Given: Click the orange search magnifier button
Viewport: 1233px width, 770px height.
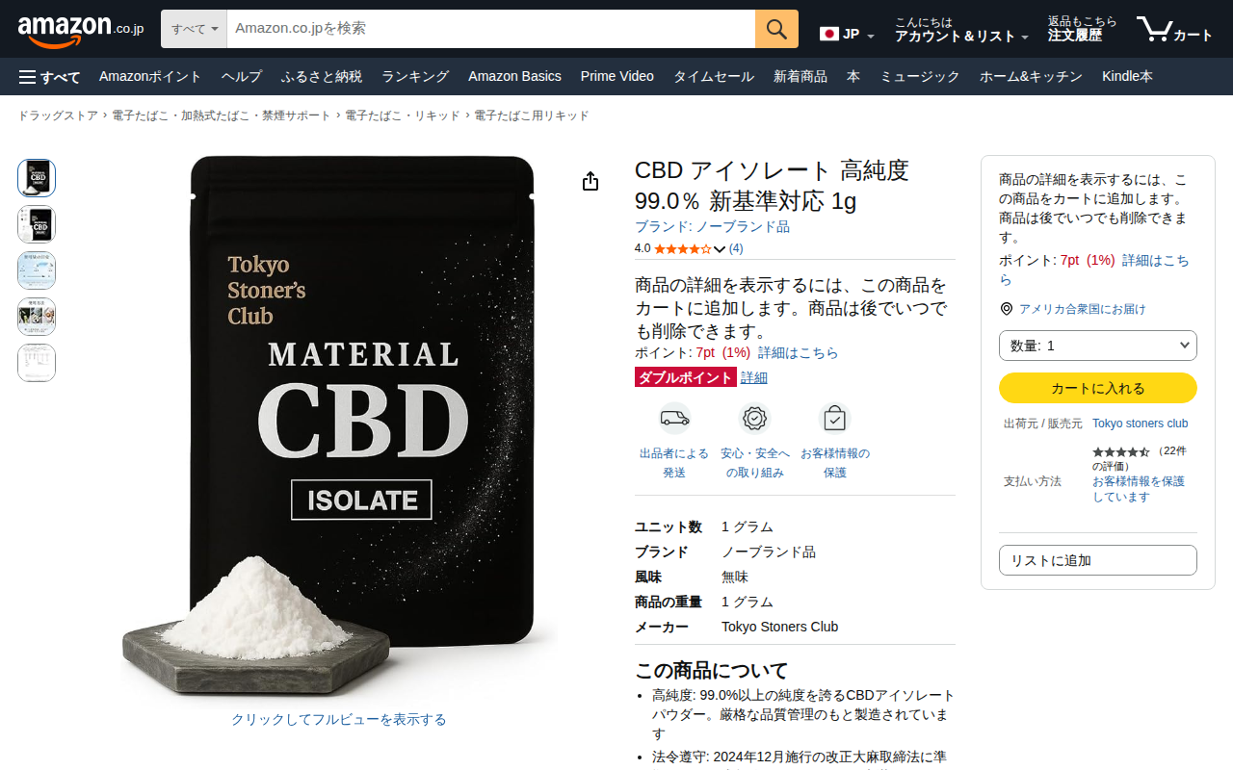Looking at the screenshot, I should point(776,29).
